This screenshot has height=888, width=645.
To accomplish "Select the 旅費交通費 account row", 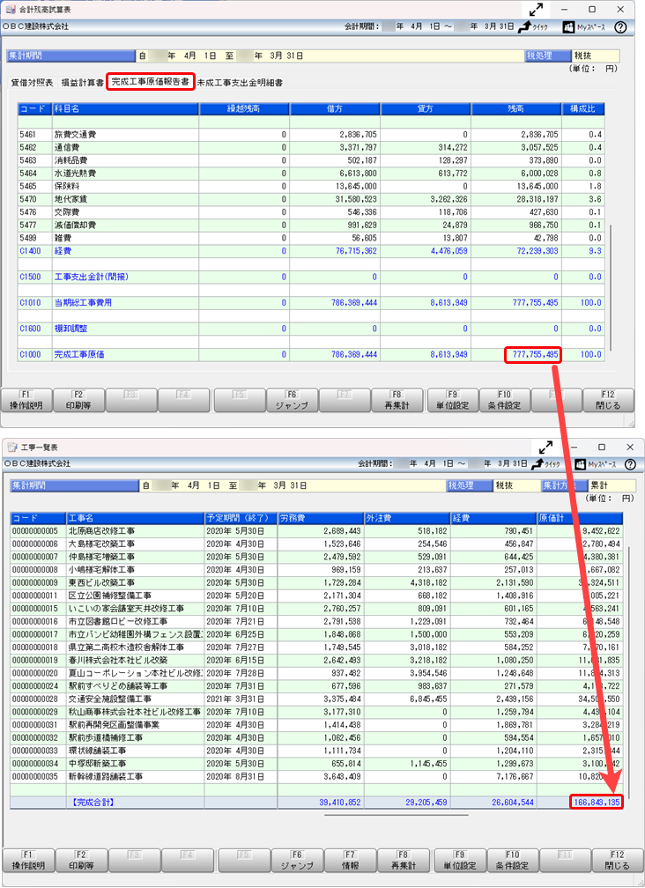I will (311, 135).
